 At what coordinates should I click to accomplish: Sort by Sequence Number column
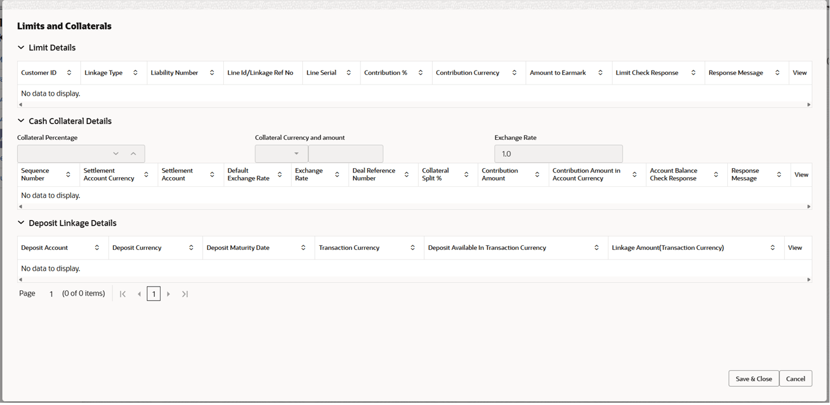click(x=68, y=175)
